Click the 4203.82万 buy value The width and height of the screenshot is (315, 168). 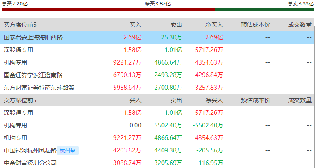[127, 150]
